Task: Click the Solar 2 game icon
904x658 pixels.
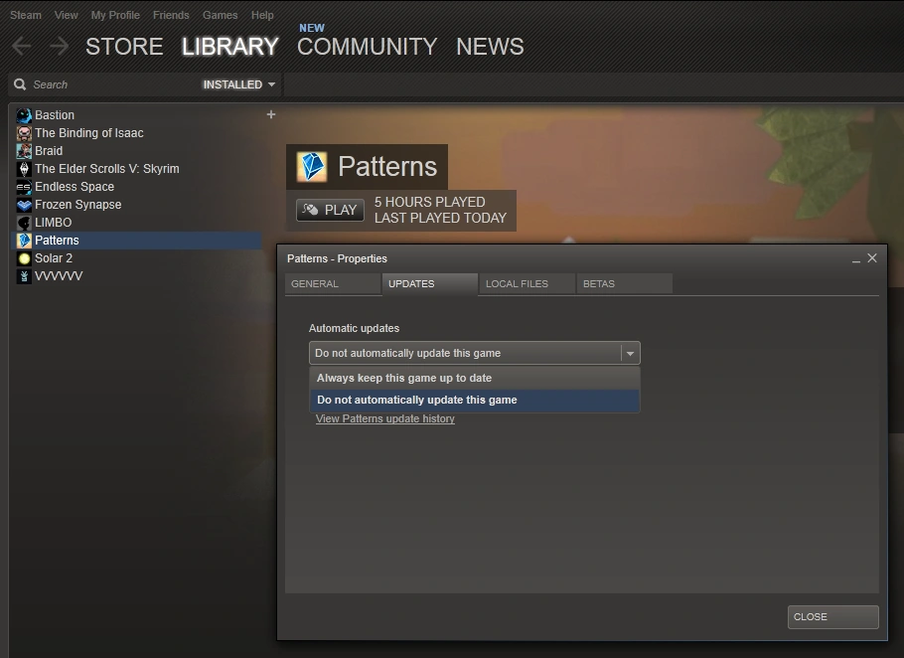Action: [25, 257]
